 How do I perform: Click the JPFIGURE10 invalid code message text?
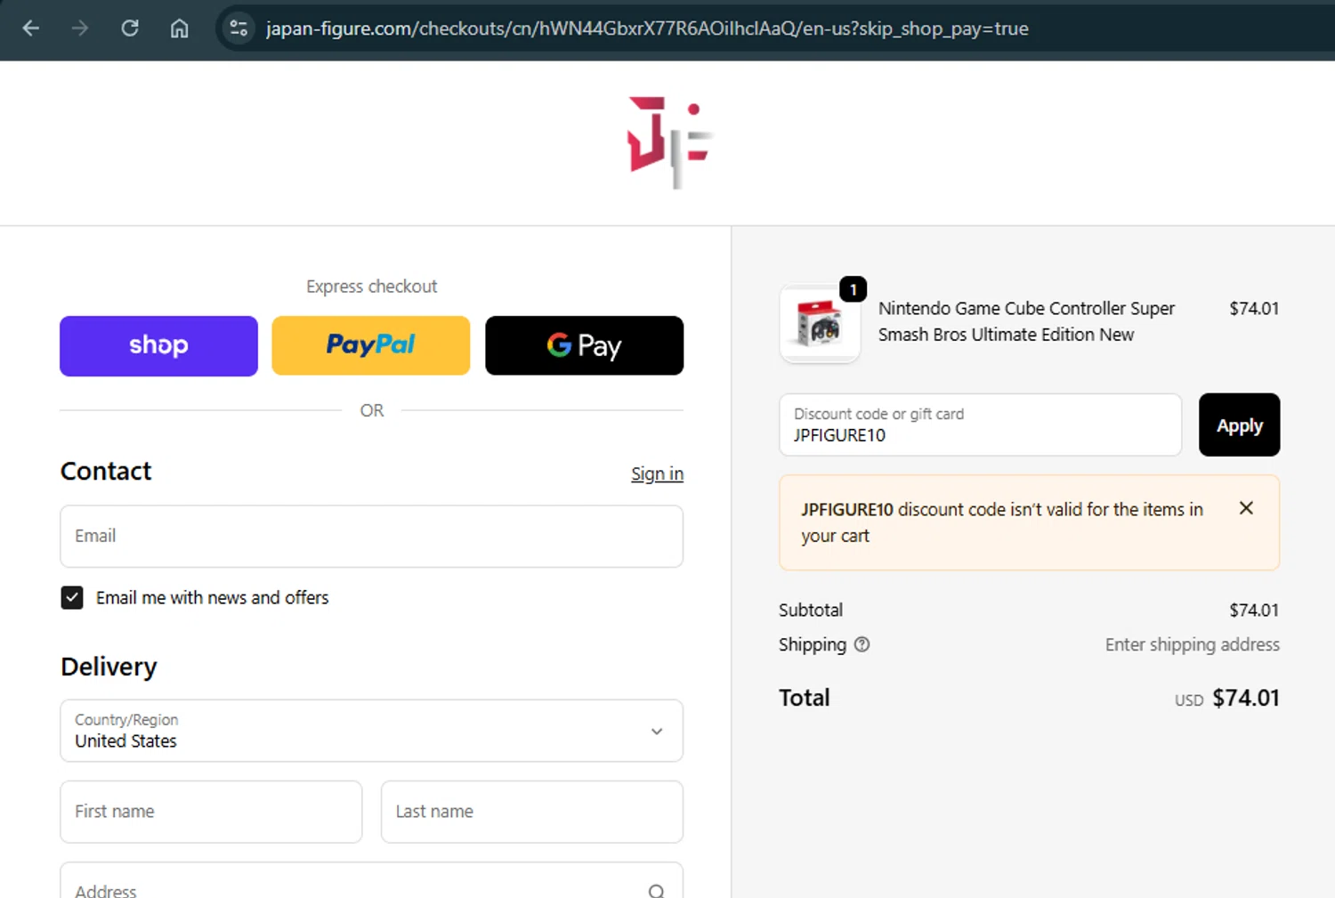1002,522
